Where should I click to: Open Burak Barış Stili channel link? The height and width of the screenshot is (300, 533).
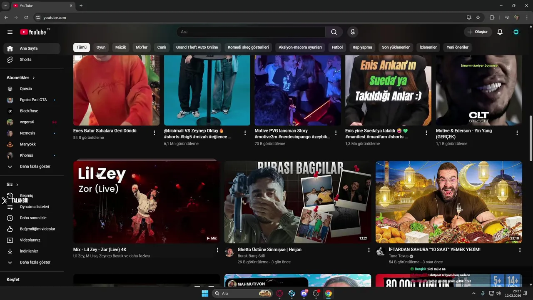(251, 256)
